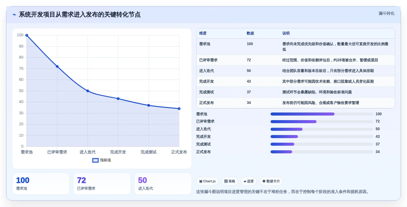
Task: Click the 表格 tag chip
Action: click(230, 181)
